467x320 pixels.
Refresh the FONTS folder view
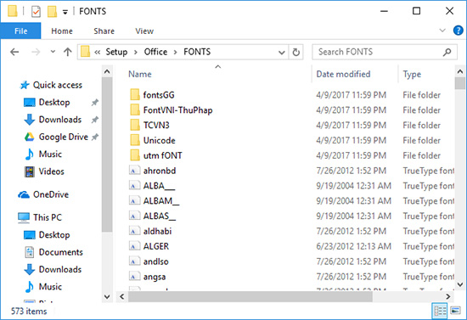[295, 52]
